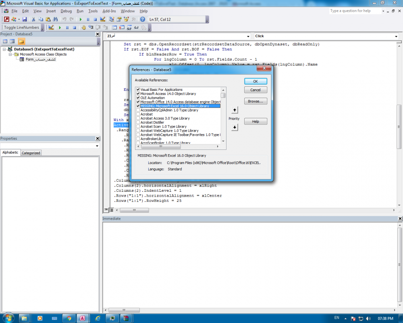
Task: Move reference priority up
Action: coord(235,110)
